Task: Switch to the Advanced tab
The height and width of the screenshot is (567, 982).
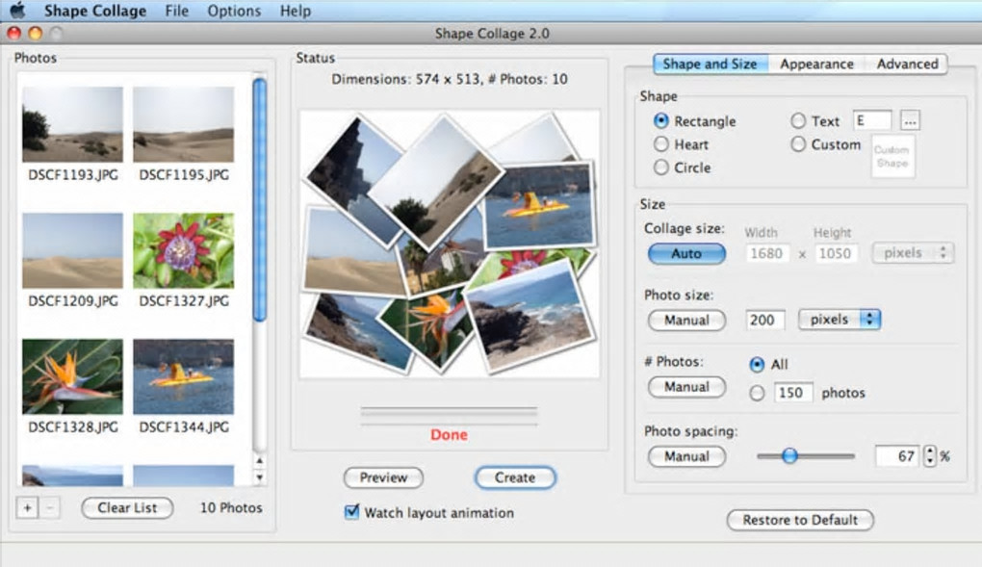Action: [907, 64]
